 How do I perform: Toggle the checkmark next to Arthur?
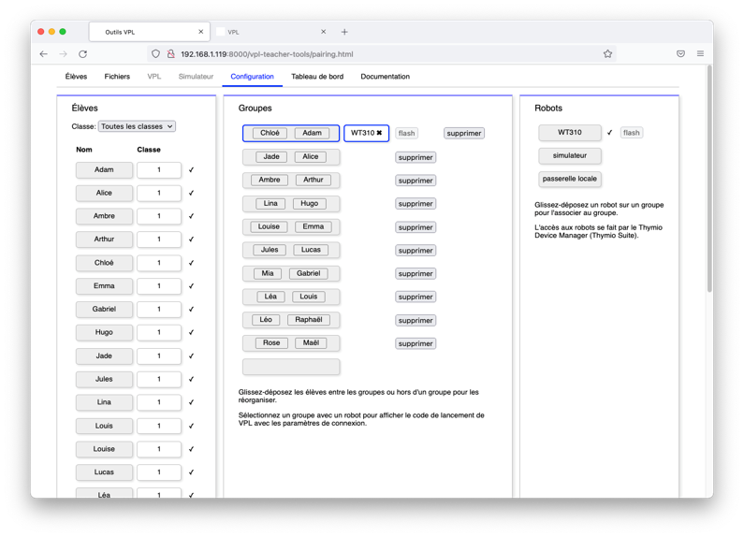point(191,239)
